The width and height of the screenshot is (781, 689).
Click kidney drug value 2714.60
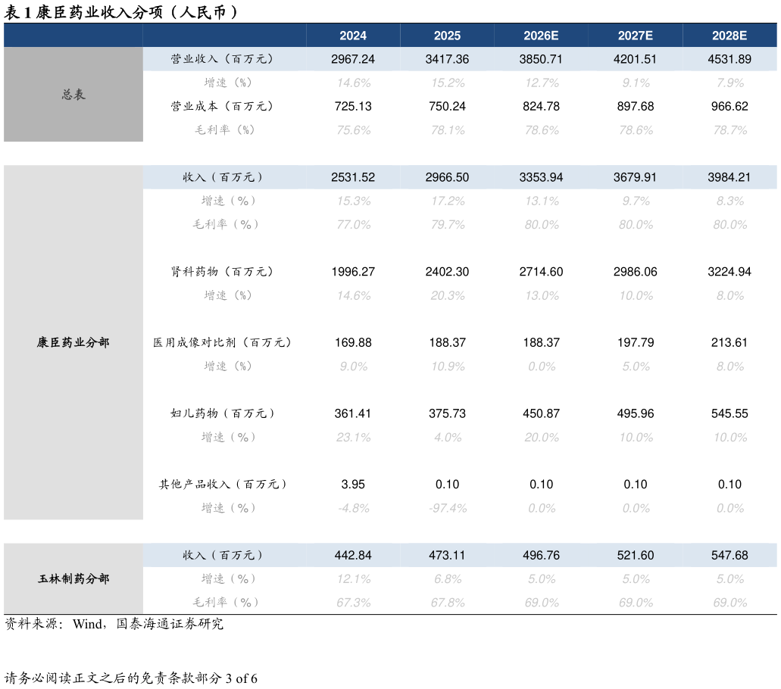tap(541, 272)
